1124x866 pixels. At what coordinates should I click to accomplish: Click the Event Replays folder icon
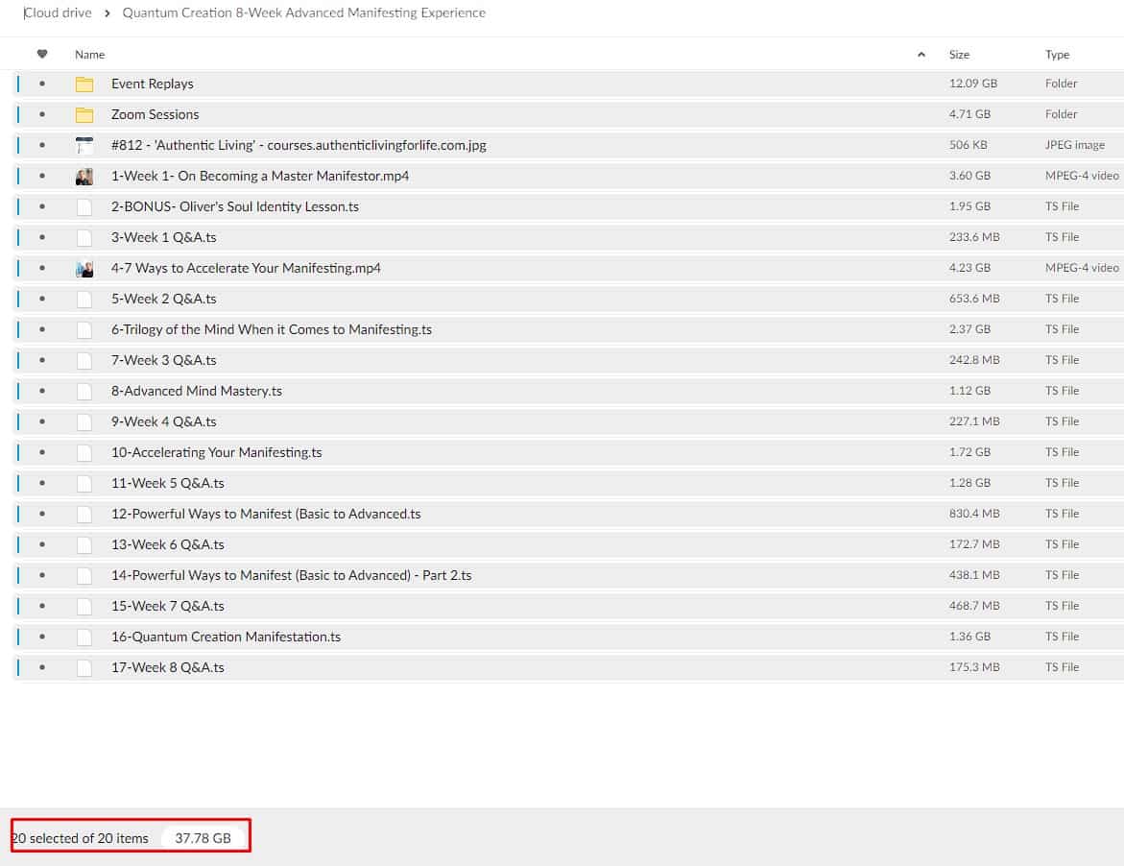click(x=84, y=84)
